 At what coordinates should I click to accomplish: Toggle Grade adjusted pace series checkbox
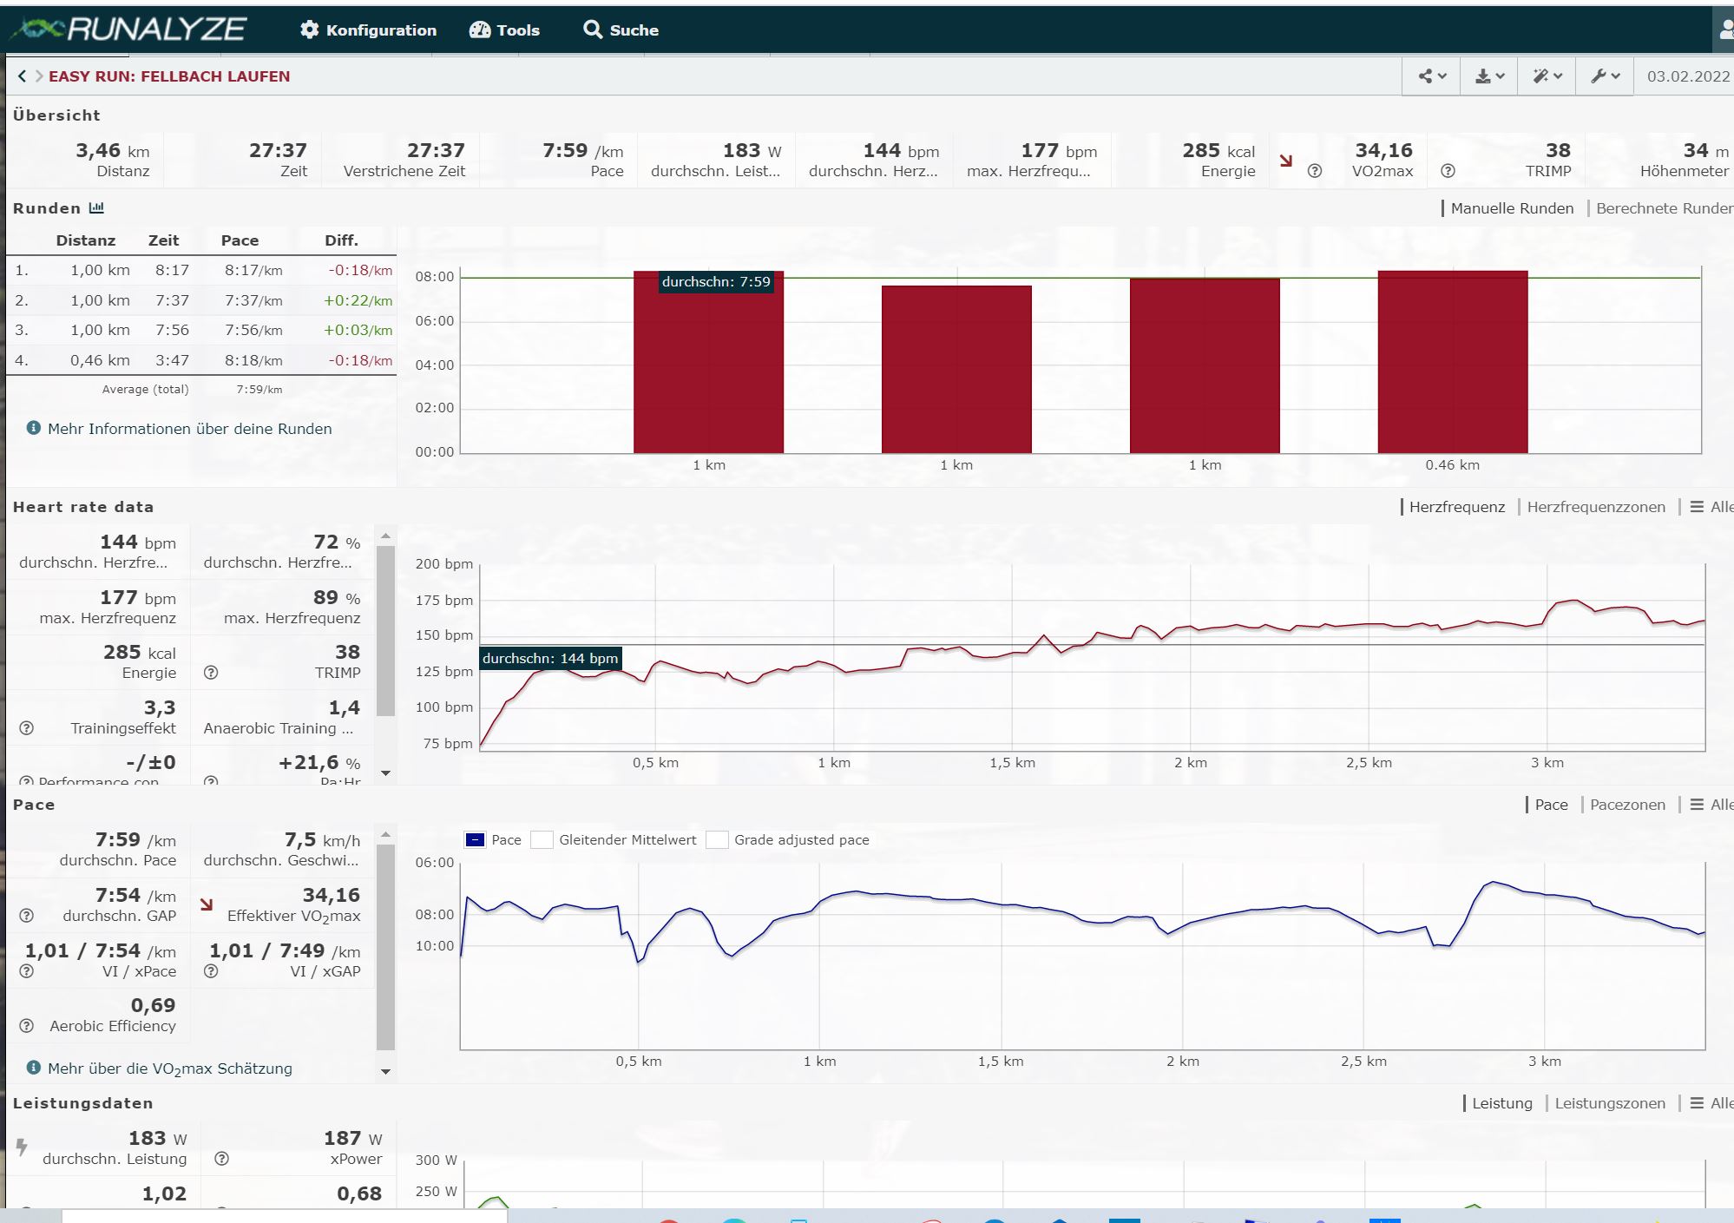coord(717,840)
